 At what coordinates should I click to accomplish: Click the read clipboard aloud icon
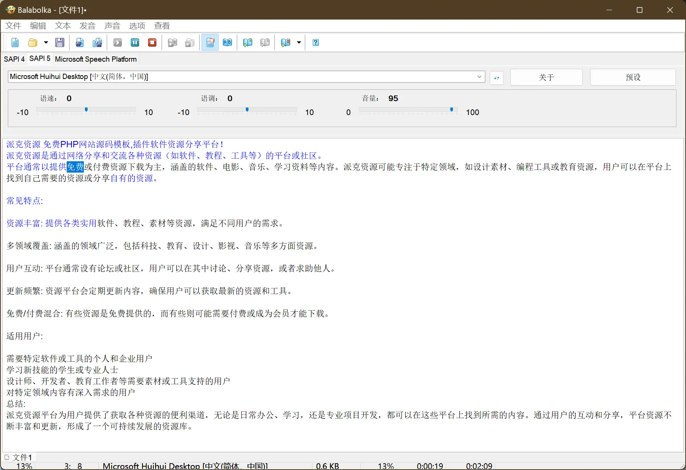[x=173, y=42]
